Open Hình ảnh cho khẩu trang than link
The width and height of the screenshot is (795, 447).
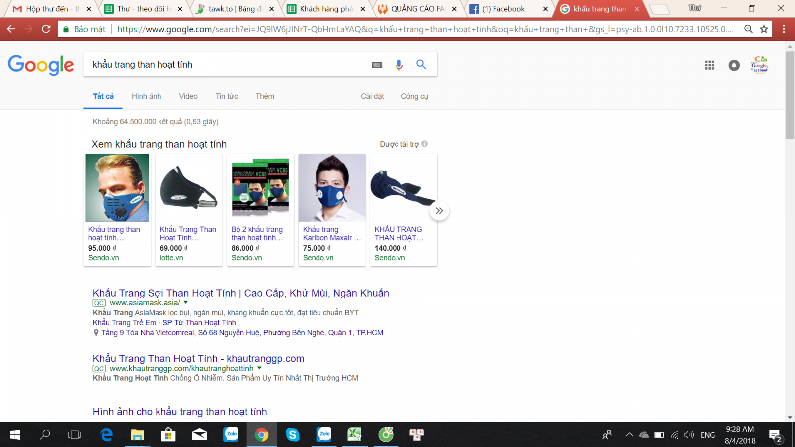coord(180,412)
